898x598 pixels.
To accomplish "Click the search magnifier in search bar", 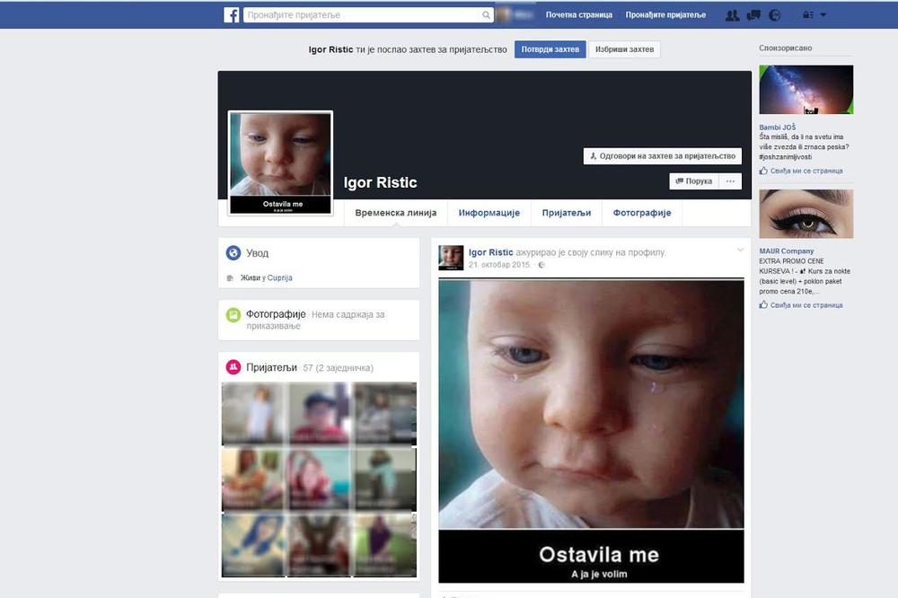I will pyautogui.click(x=486, y=14).
